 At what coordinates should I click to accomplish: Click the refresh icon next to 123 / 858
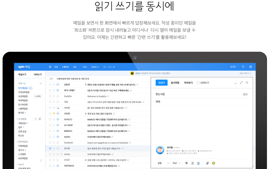point(114,67)
